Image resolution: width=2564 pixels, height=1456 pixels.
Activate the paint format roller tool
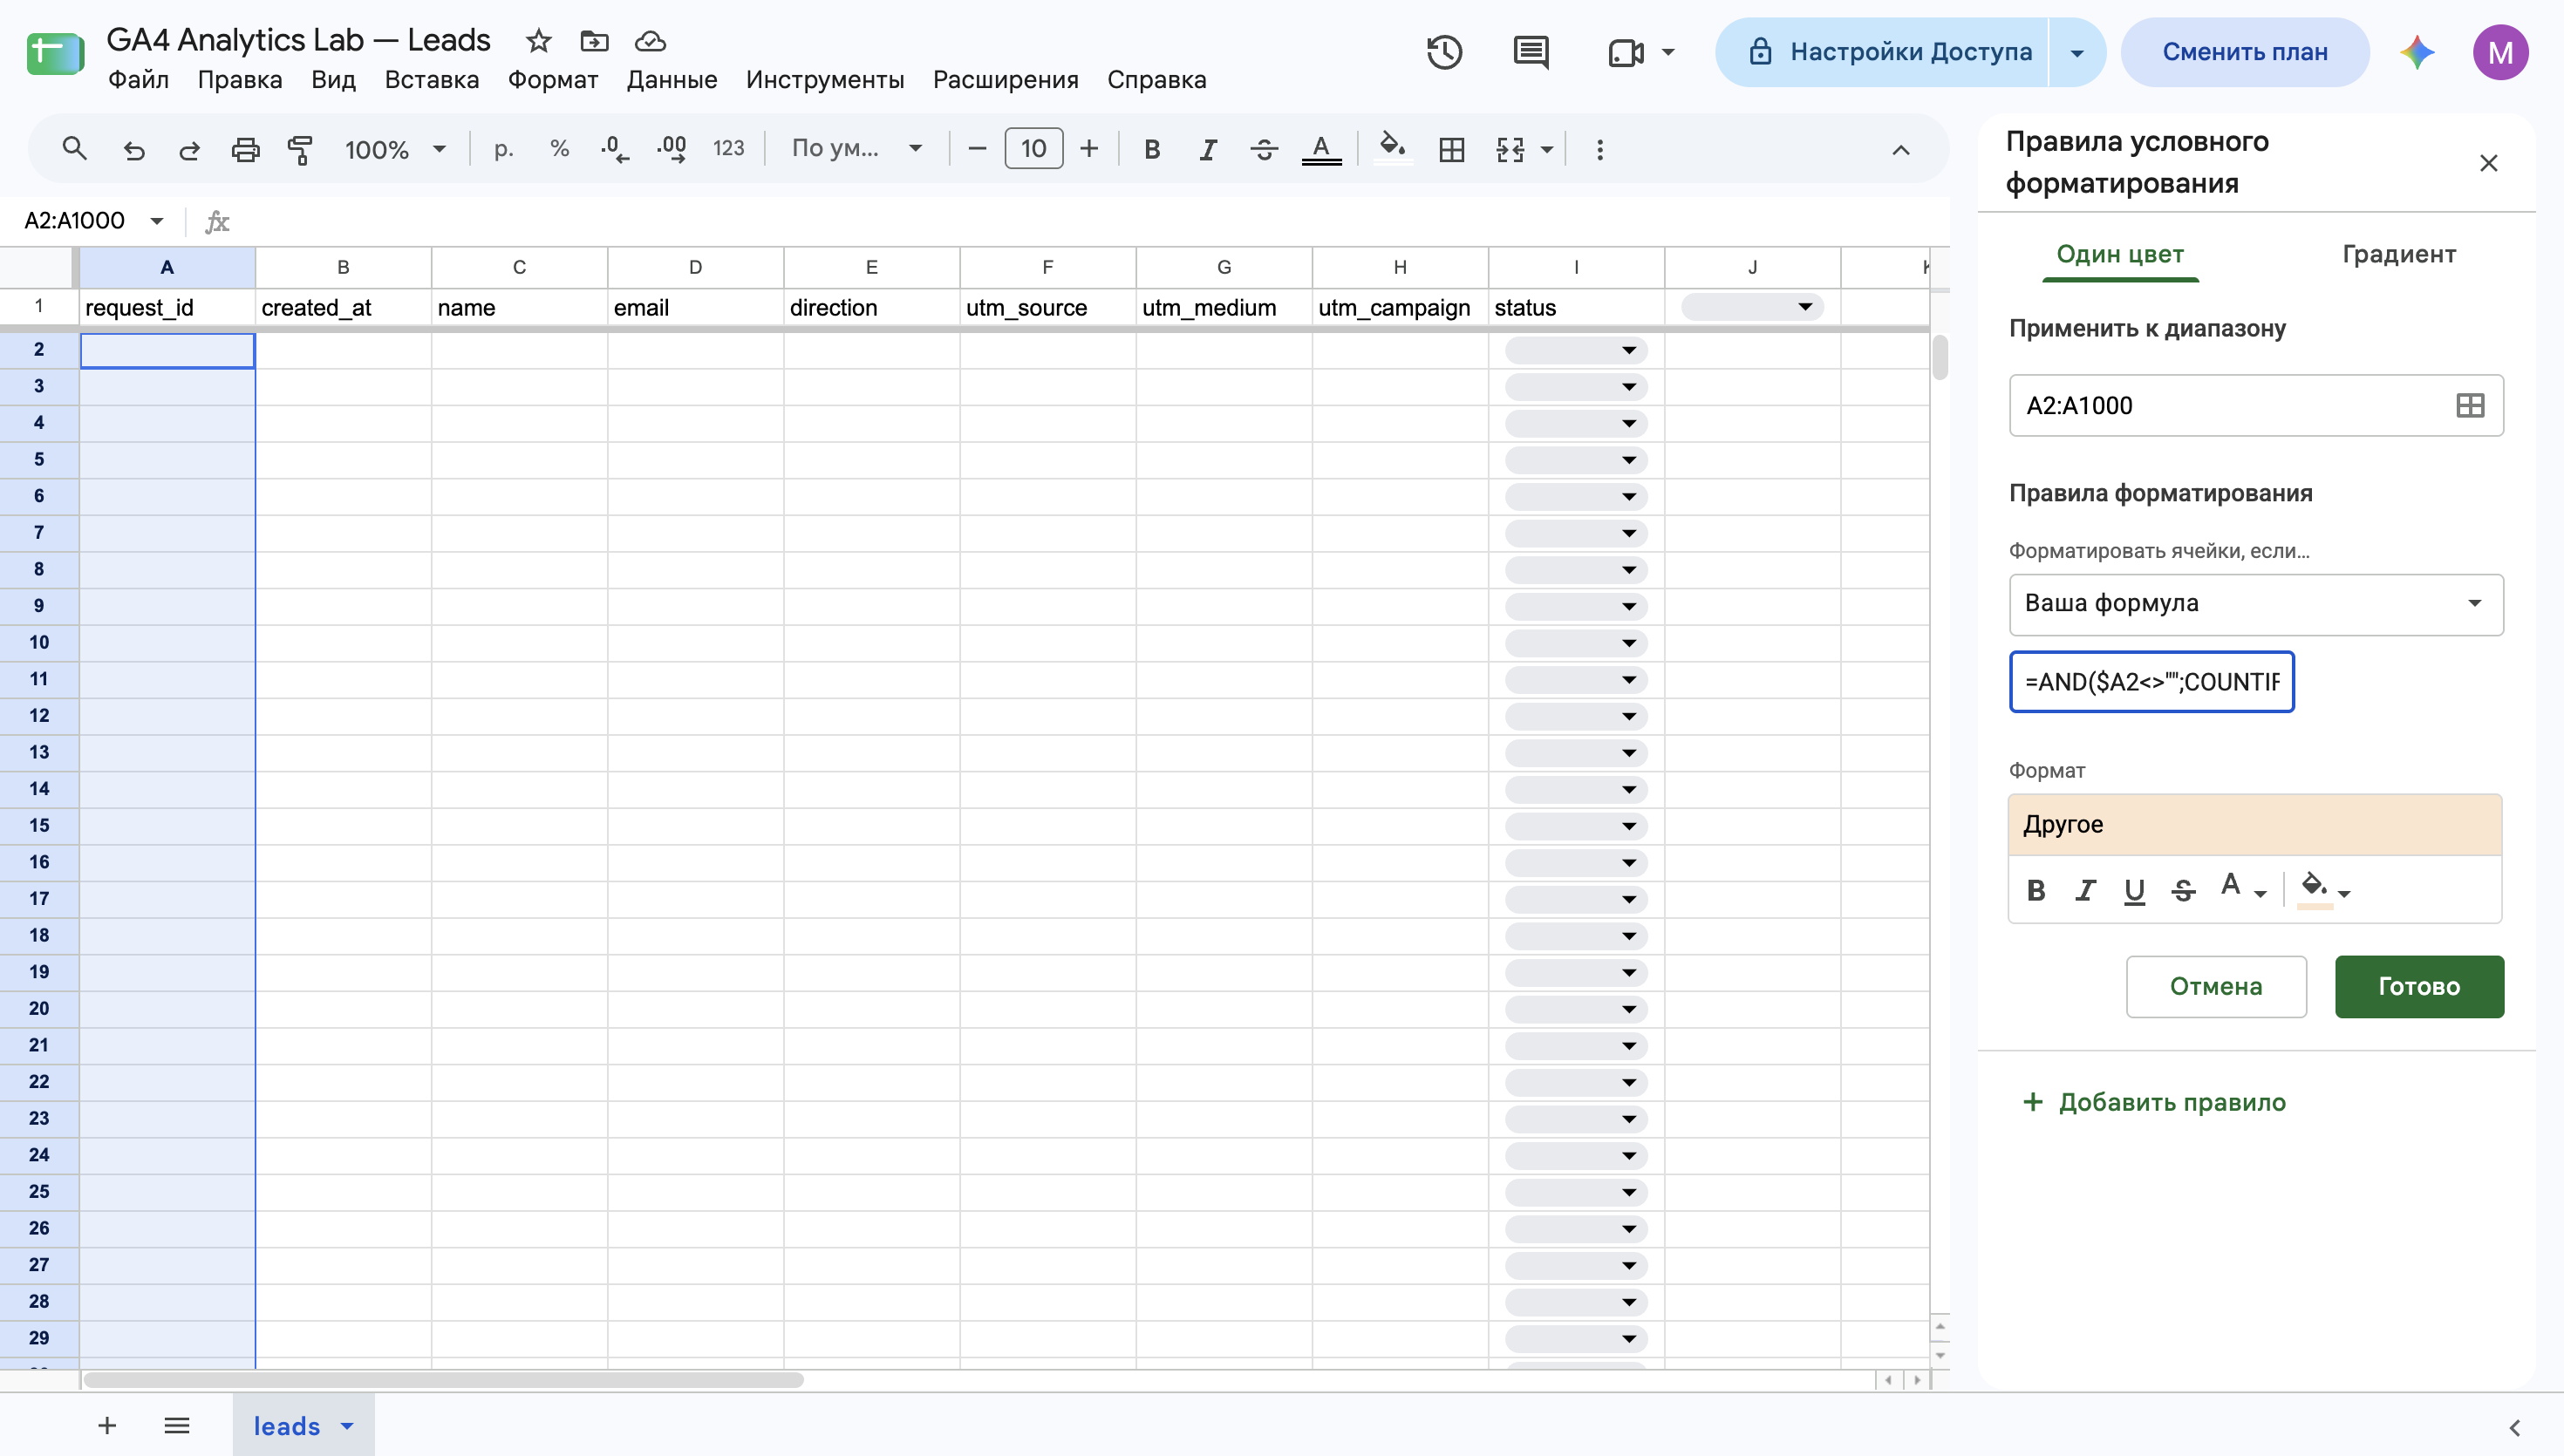pos(300,150)
